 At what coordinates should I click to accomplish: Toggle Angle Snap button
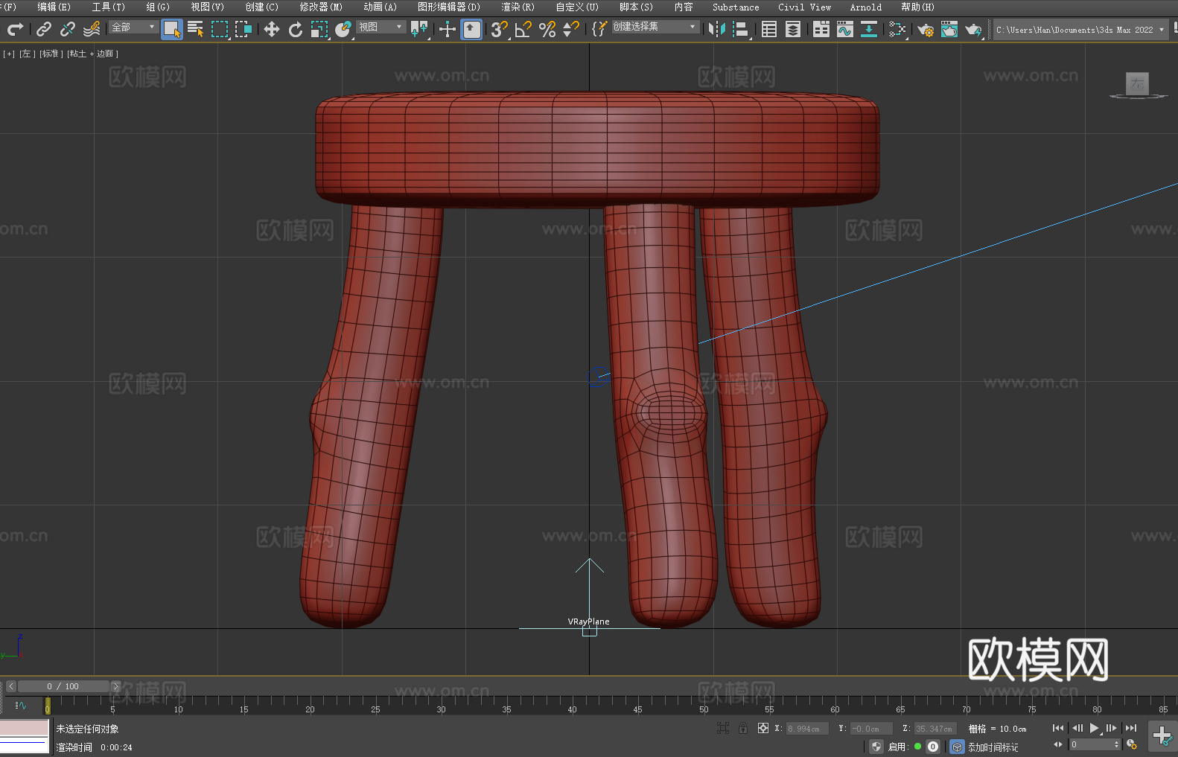pos(523,29)
